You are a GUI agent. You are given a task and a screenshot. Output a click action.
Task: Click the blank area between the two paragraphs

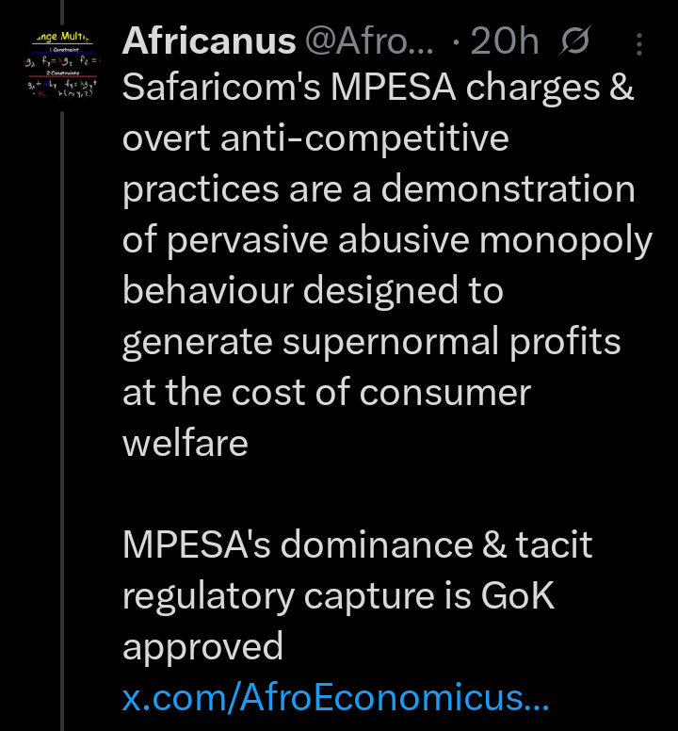377,494
